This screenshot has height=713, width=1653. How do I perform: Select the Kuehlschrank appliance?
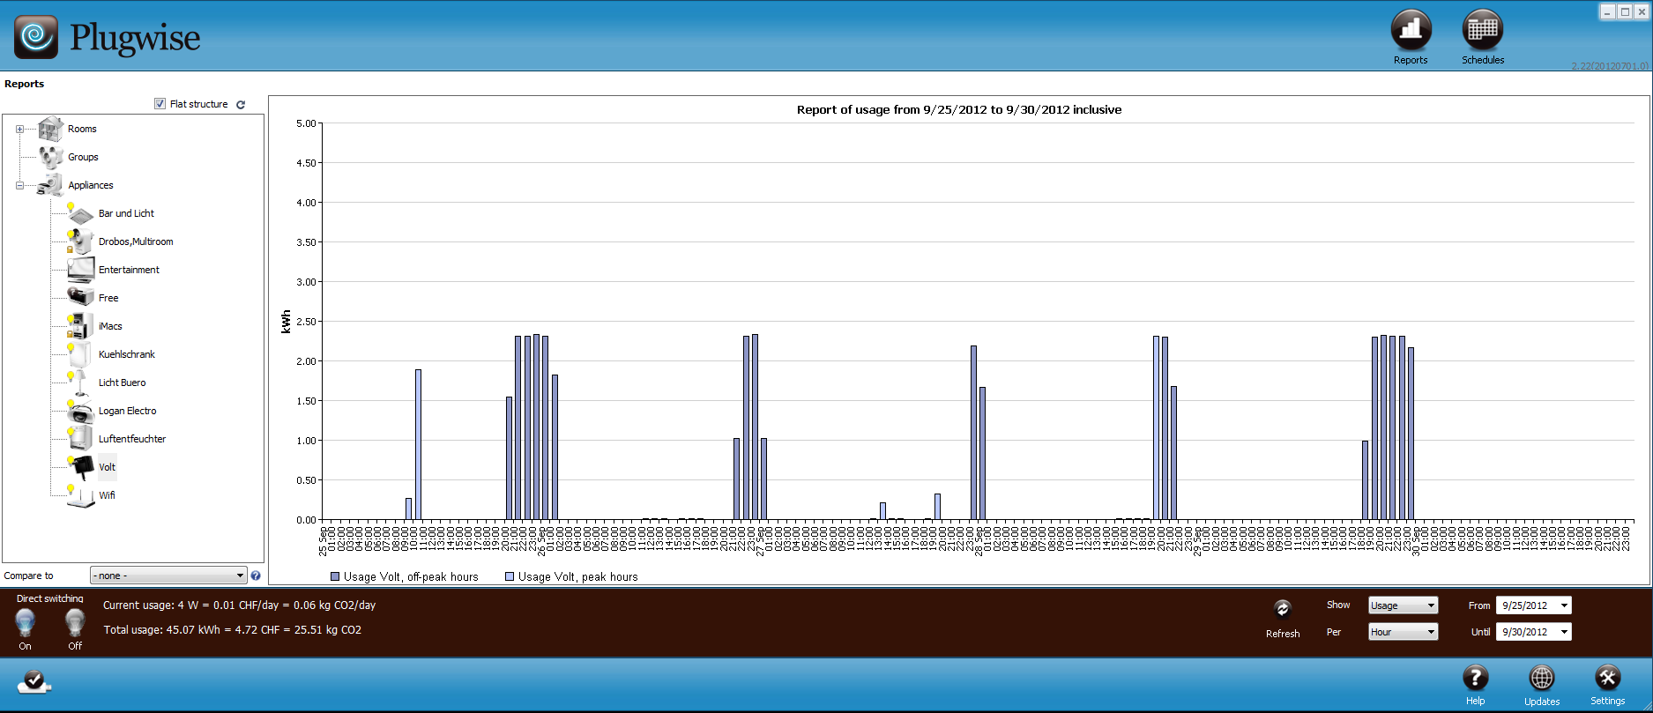pos(126,354)
